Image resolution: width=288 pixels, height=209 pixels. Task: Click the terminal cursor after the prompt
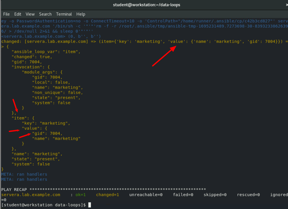[x=90, y=205]
